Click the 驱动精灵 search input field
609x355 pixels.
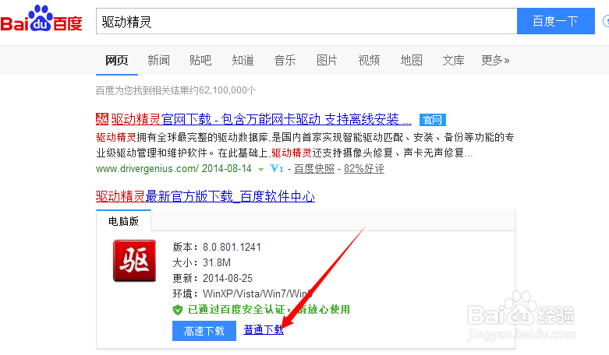[306, 21]
